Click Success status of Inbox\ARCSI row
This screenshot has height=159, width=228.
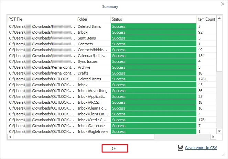[153, 102]
